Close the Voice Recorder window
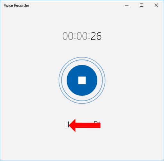 pos(156,5)
